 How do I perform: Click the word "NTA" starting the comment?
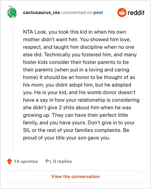coord(28,32)
